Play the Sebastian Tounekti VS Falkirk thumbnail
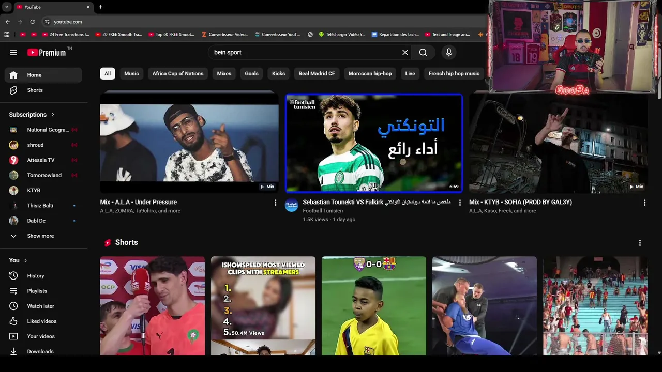 374,143
